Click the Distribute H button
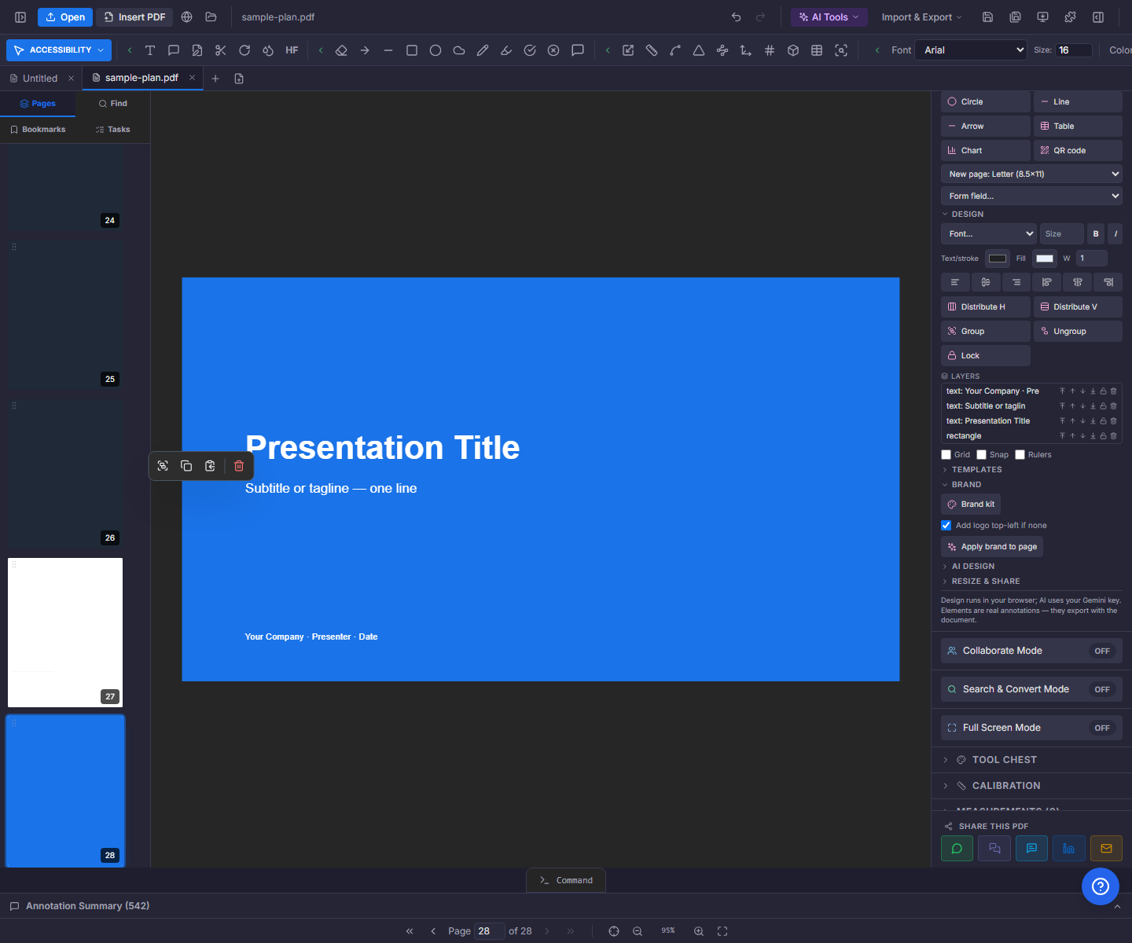 click(x=986, y=307)
